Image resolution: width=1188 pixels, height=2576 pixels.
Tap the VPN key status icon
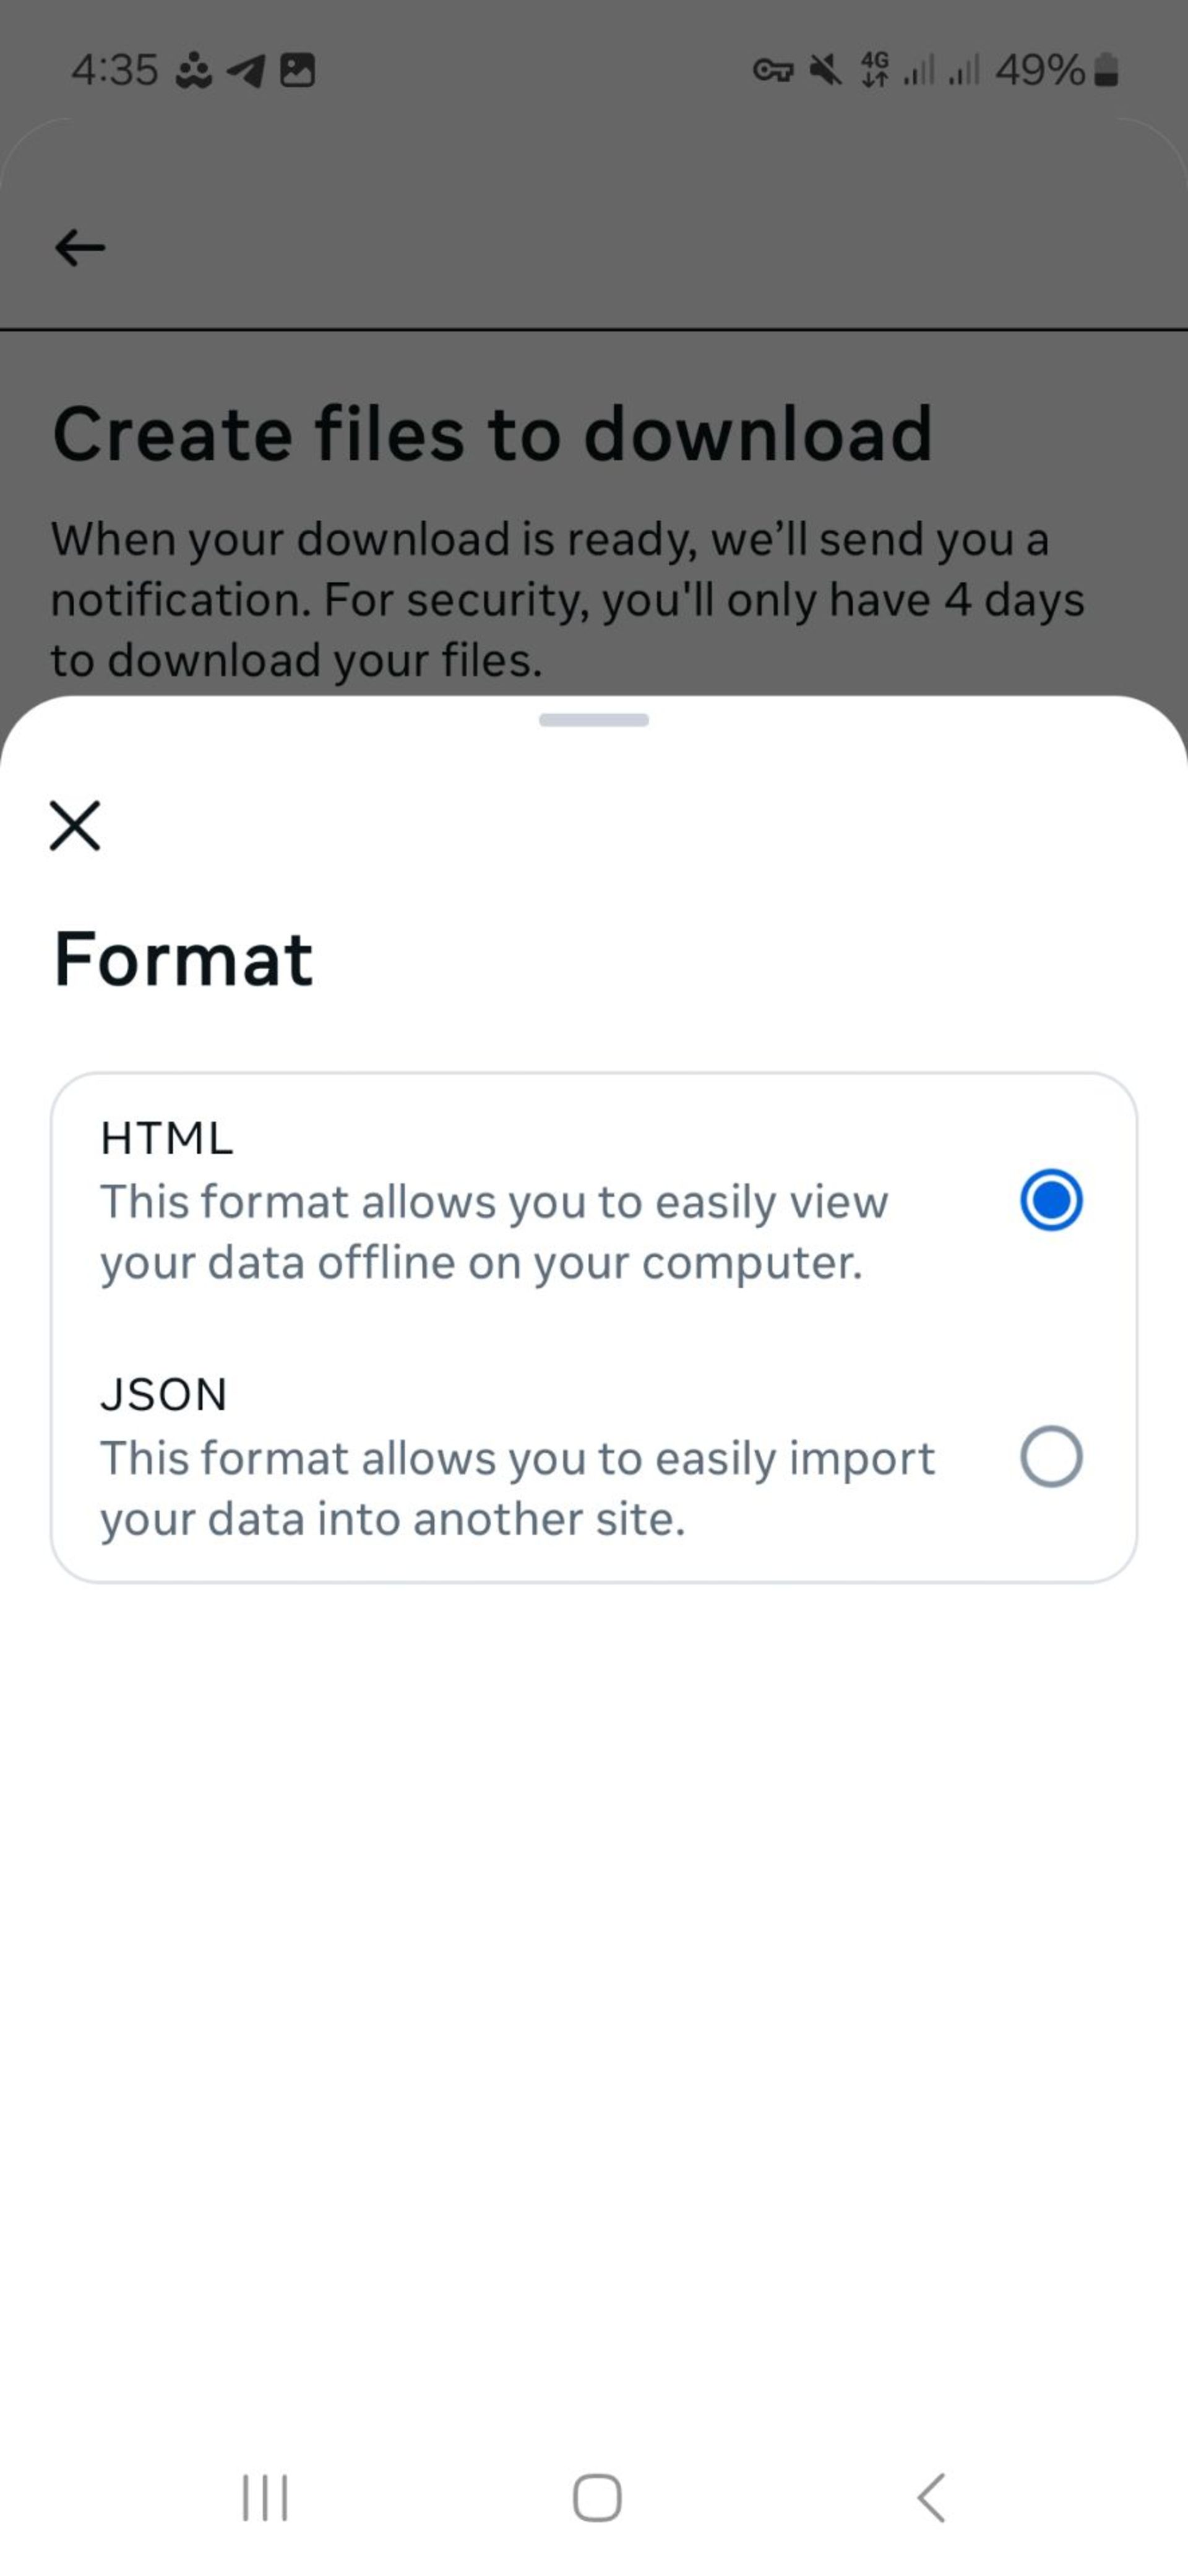(x=772, y=71)
